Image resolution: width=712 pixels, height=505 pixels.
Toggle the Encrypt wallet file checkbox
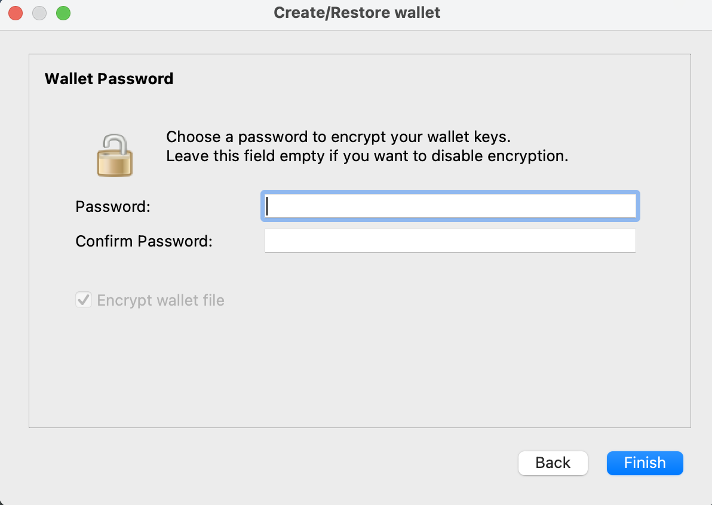point(84,300)
